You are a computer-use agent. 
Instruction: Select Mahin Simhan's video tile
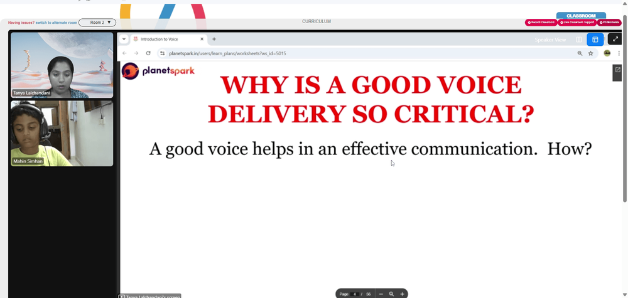click(62, 133)
